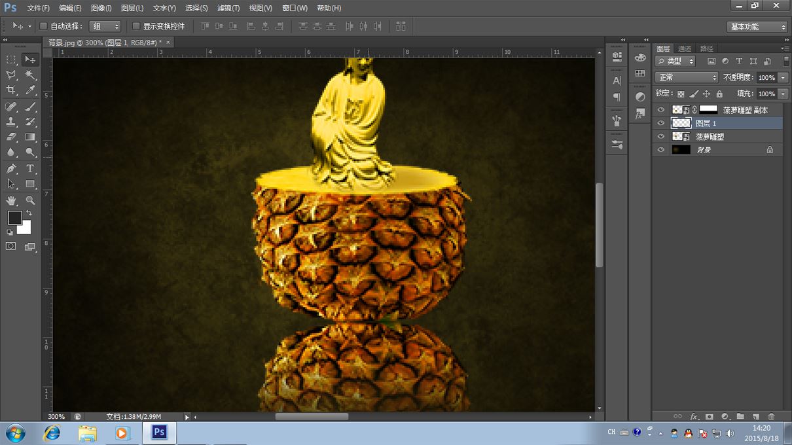Image resolution: width=792 pixels, height=445 pixels.
Task: Enable the 自动选择 checkbox
Action: [x=43, y=26]
